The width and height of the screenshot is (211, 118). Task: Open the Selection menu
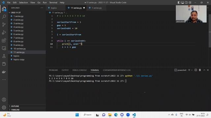(x=23, y=3)
